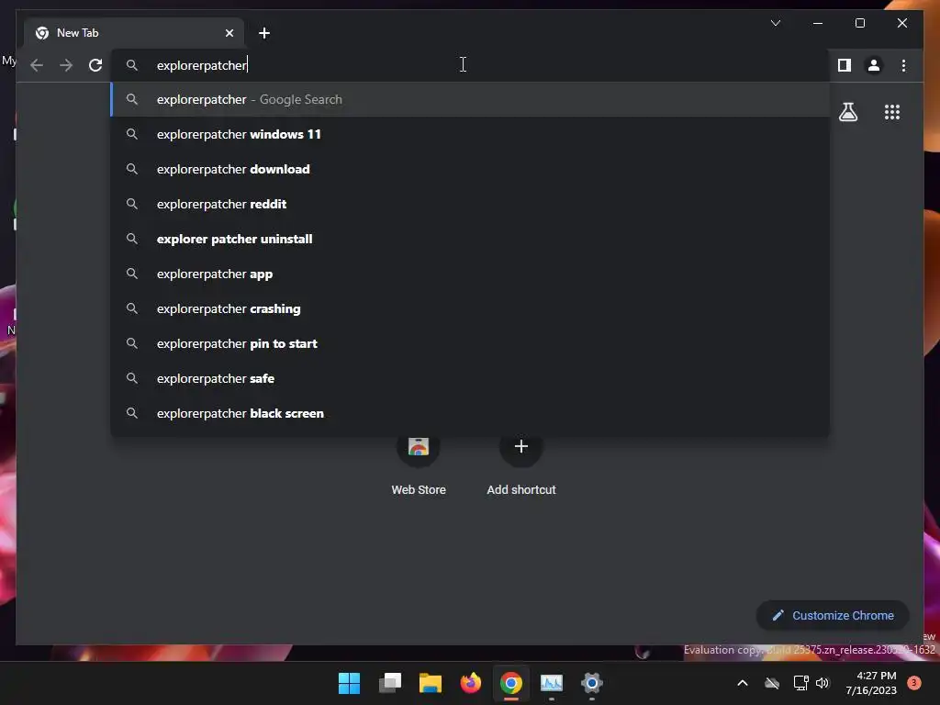The height and width of the screenshot is (705, 940).
Task: Select explorer patcher uninstall suggestion
Action: [x=470, y=239]
